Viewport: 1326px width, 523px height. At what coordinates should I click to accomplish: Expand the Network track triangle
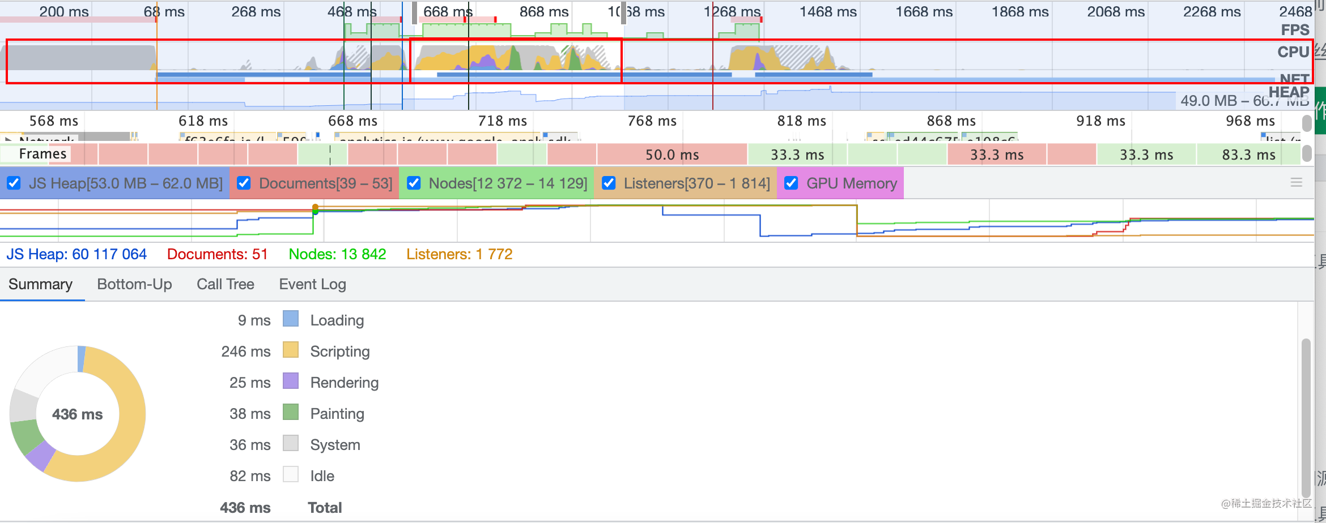click(8, 139)
